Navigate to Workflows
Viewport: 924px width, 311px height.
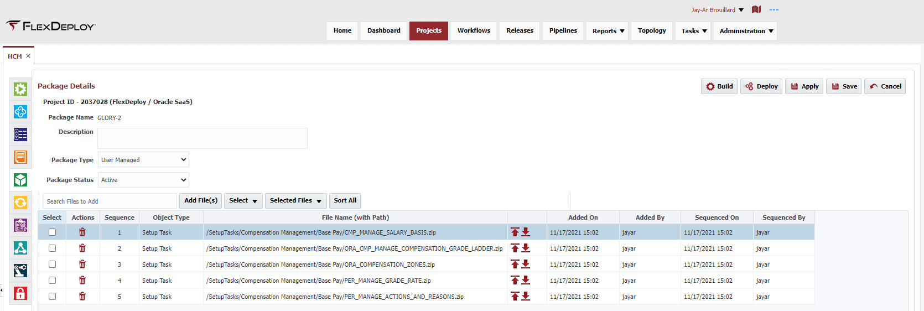474,31
